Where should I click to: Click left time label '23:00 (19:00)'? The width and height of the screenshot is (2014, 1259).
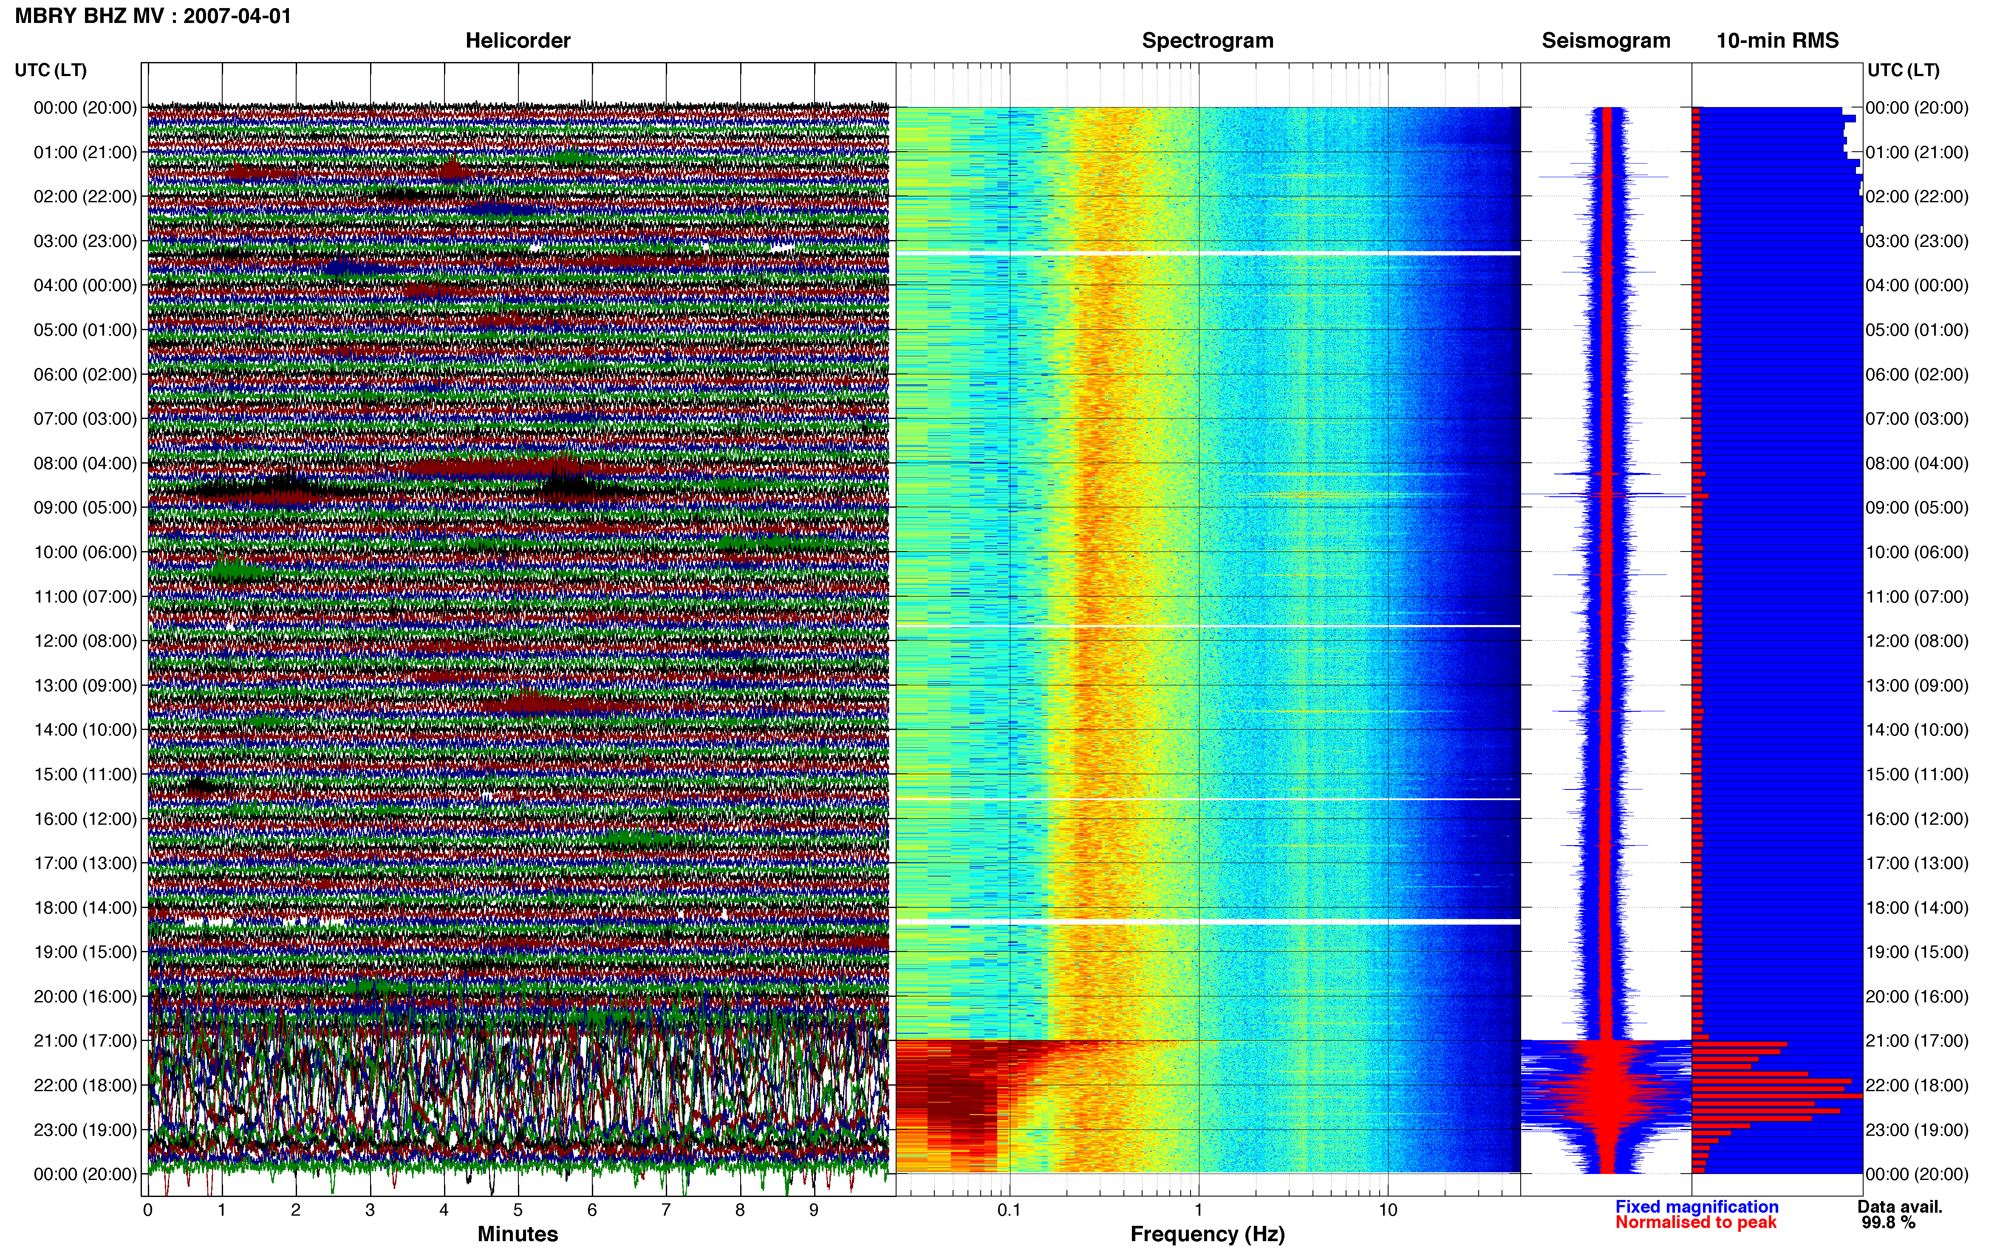coord(85,1130)
